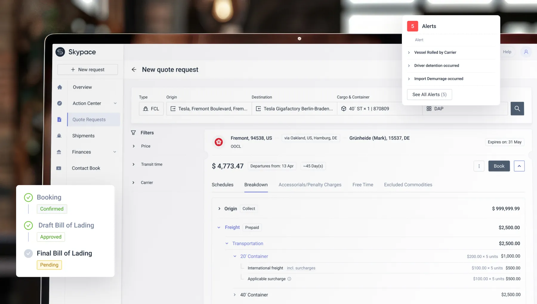The width and height of the screenshot is (537, 304).
Task: Switch to the Schedules tab
Action: coord(223,185)
